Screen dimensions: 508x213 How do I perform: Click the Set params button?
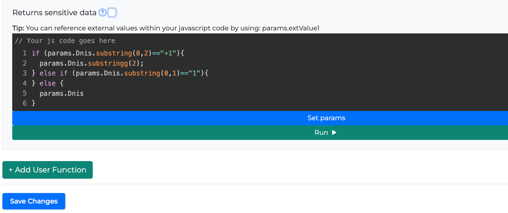pos(326,118)
